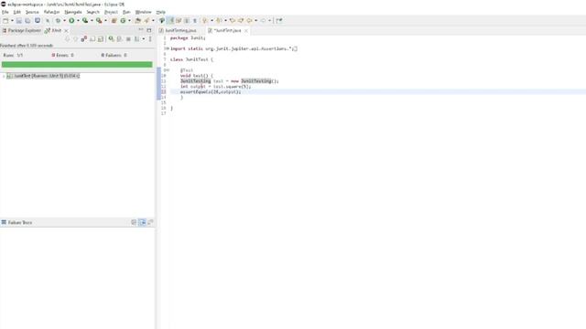586x329 pixels.
Task: Toggle Block Selection mode button
Action: [x=187, y=20]
